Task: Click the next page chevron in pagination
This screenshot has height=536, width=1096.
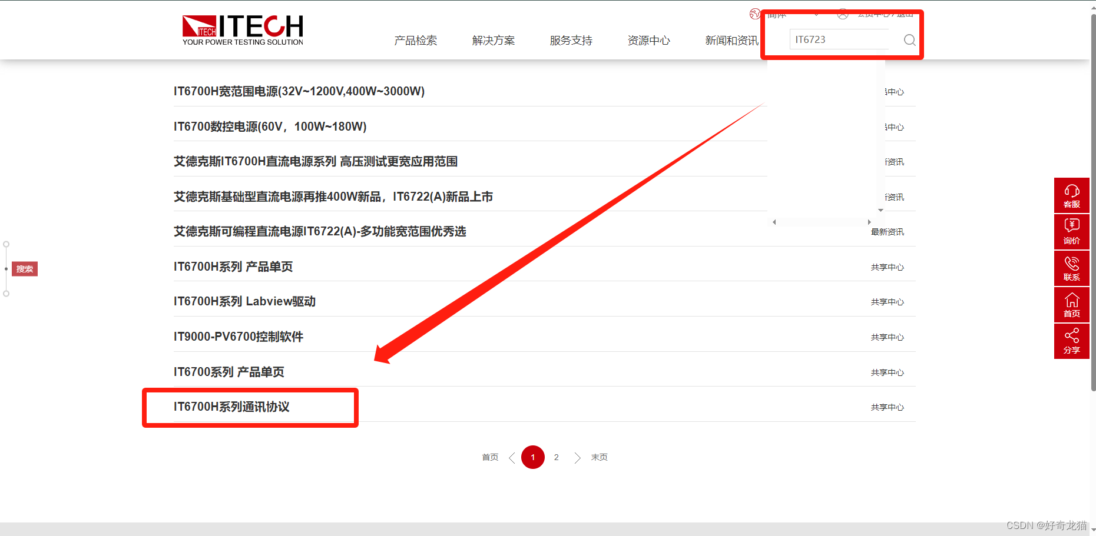Action: 578,458
